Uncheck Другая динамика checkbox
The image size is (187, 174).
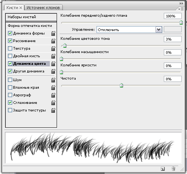pos(10,71)
